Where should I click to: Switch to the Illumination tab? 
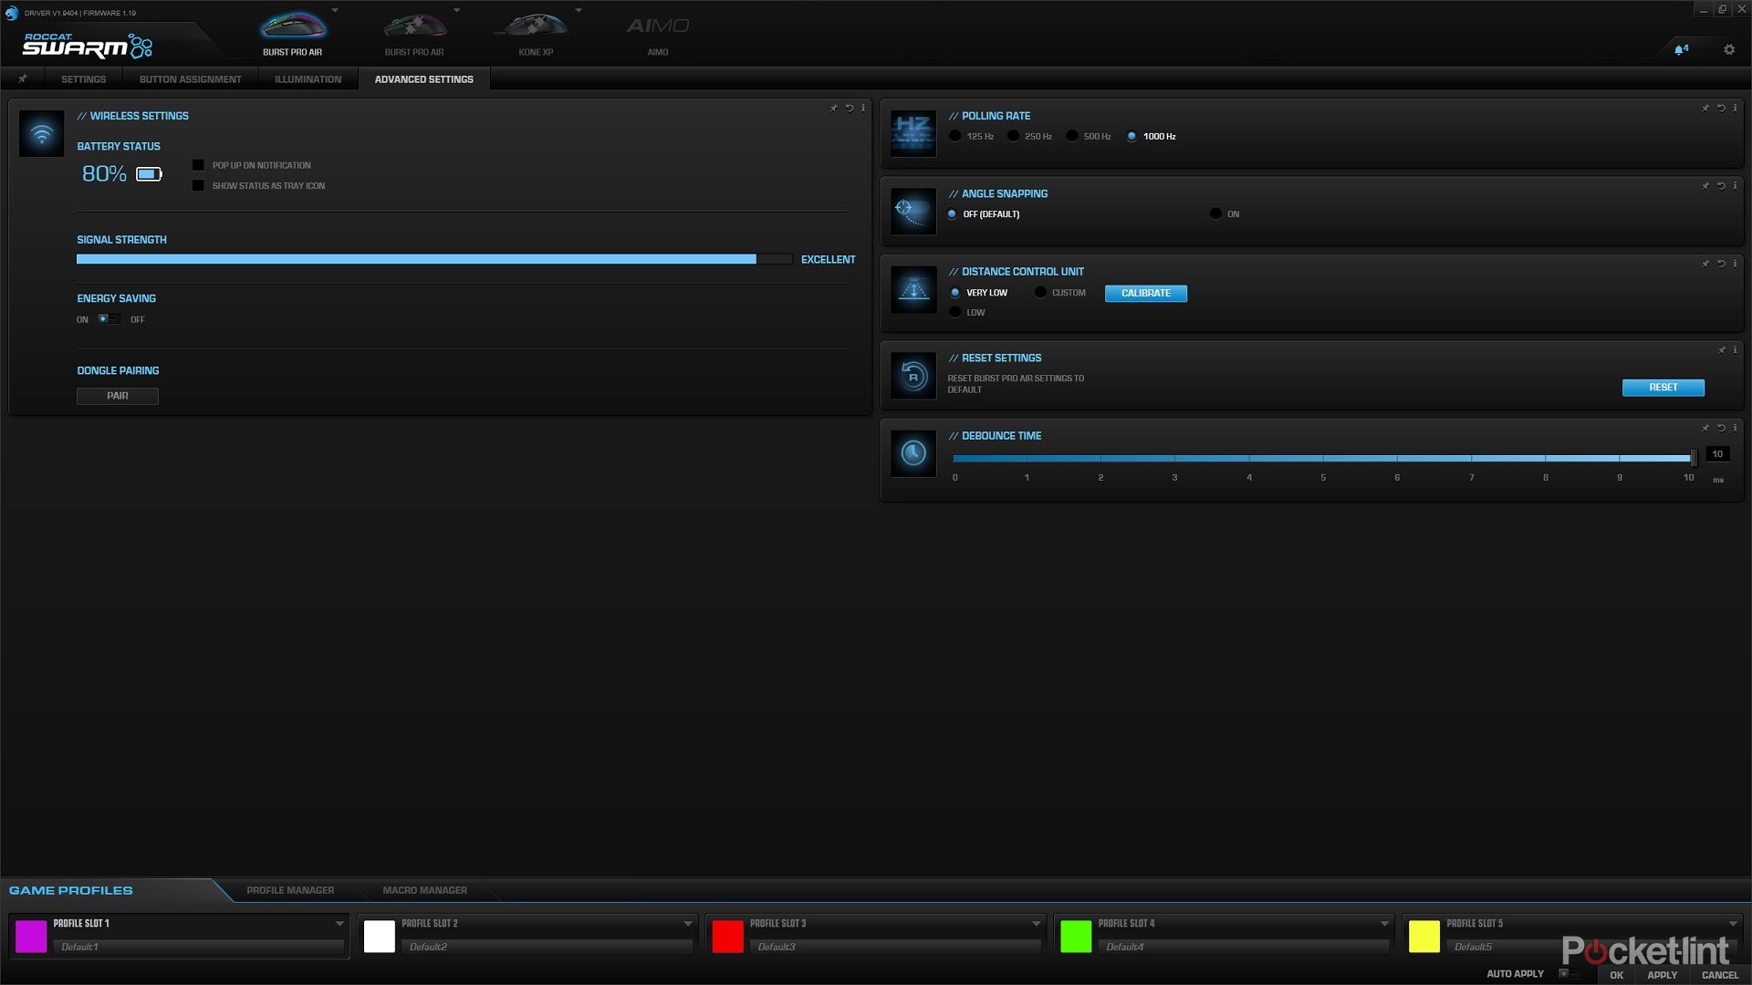308,79
